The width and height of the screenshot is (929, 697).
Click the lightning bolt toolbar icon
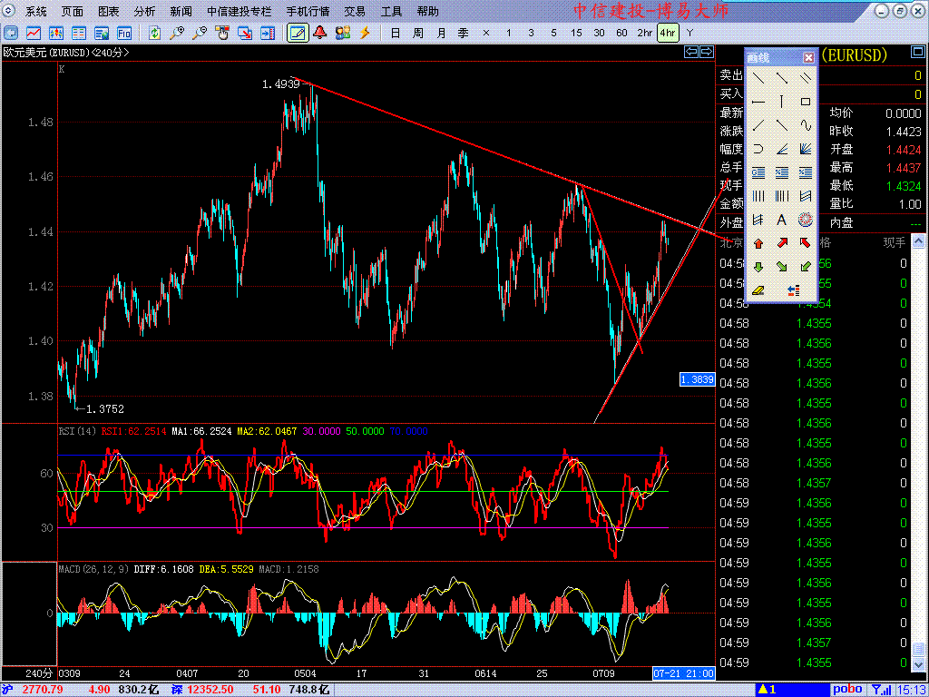click(365, 33)
